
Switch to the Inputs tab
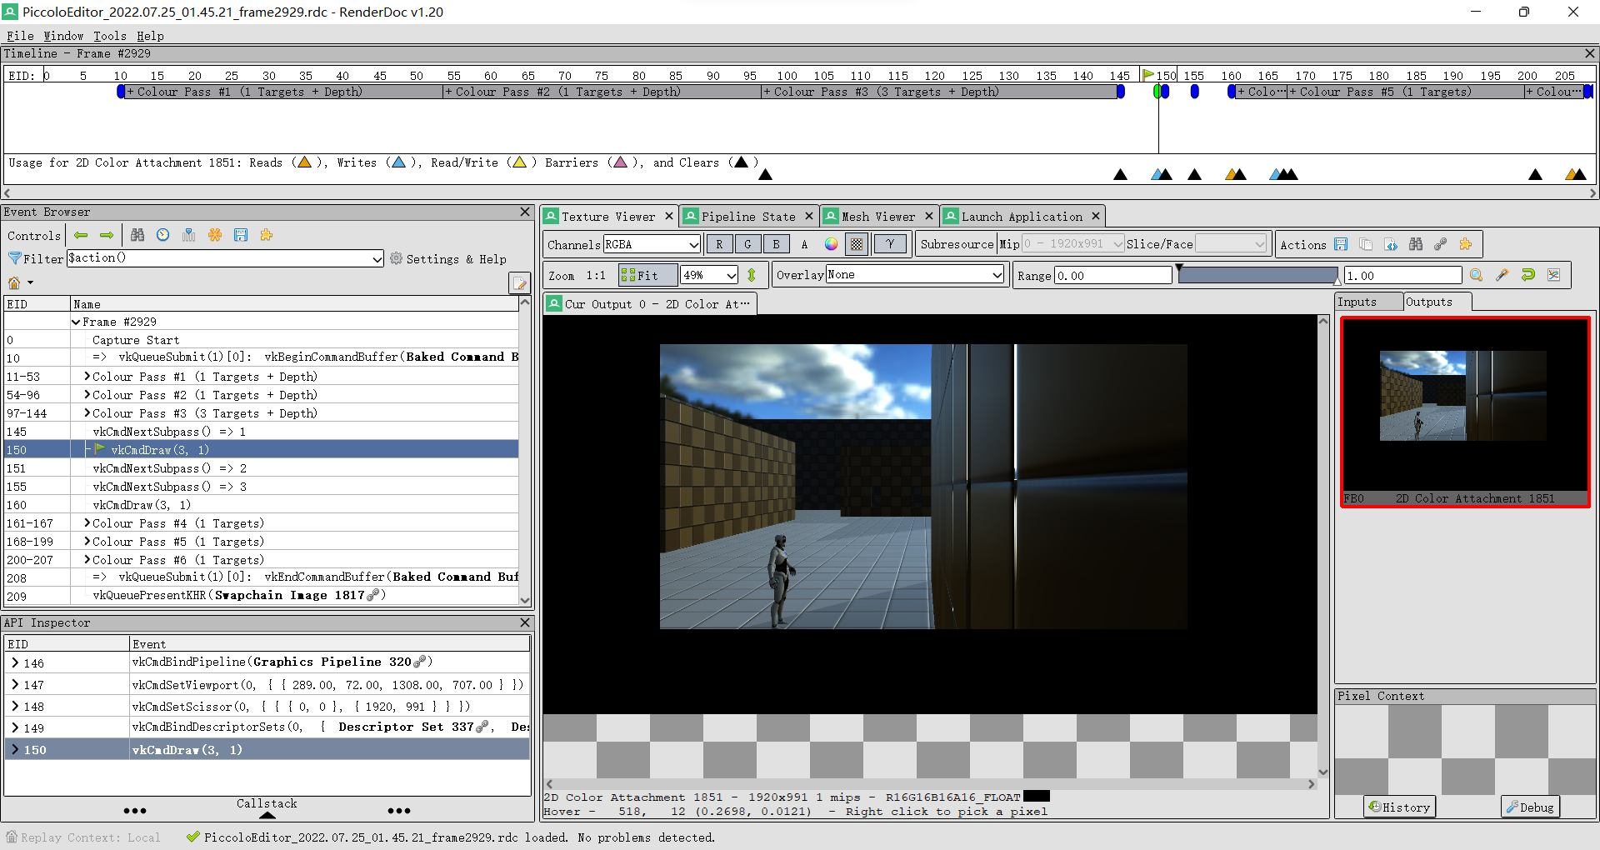[1367, 302]
